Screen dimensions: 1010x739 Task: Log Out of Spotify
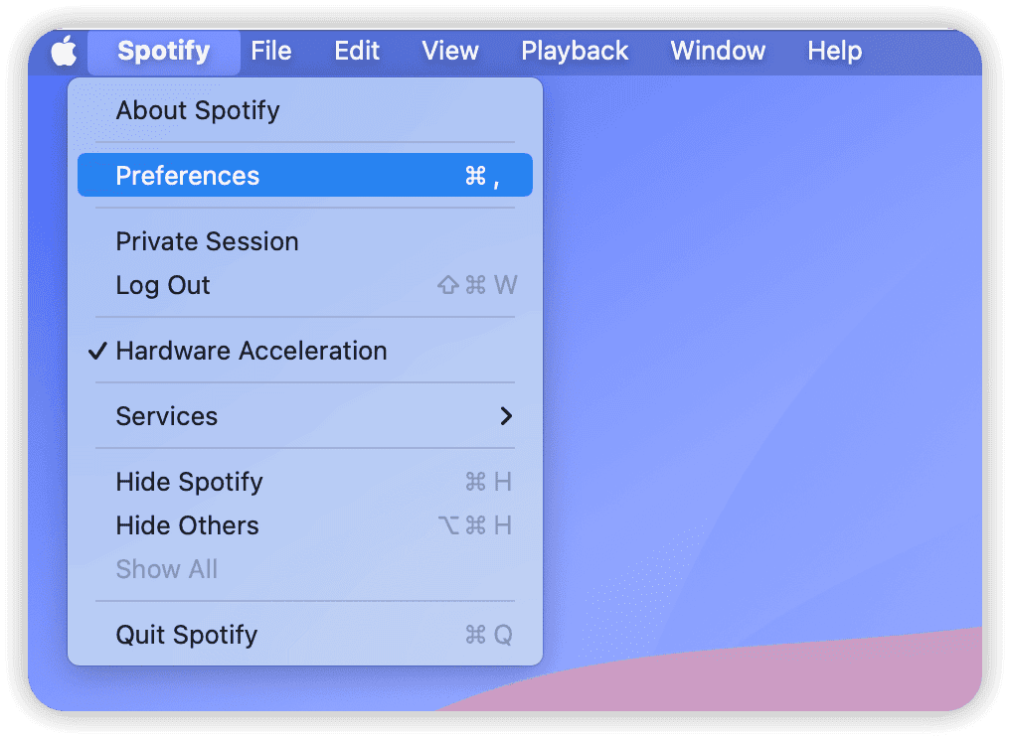point(162,285)
